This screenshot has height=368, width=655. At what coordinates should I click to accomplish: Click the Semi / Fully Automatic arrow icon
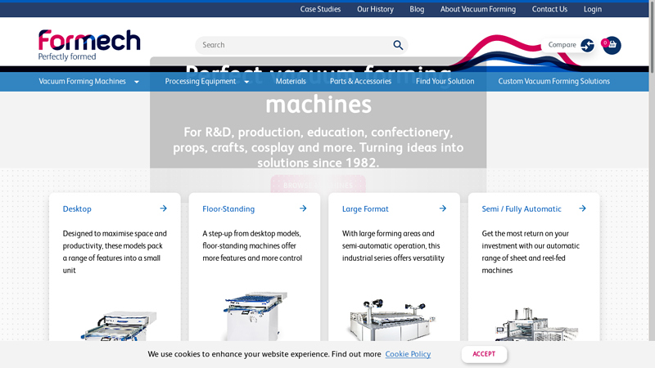[x=583, y=209]
